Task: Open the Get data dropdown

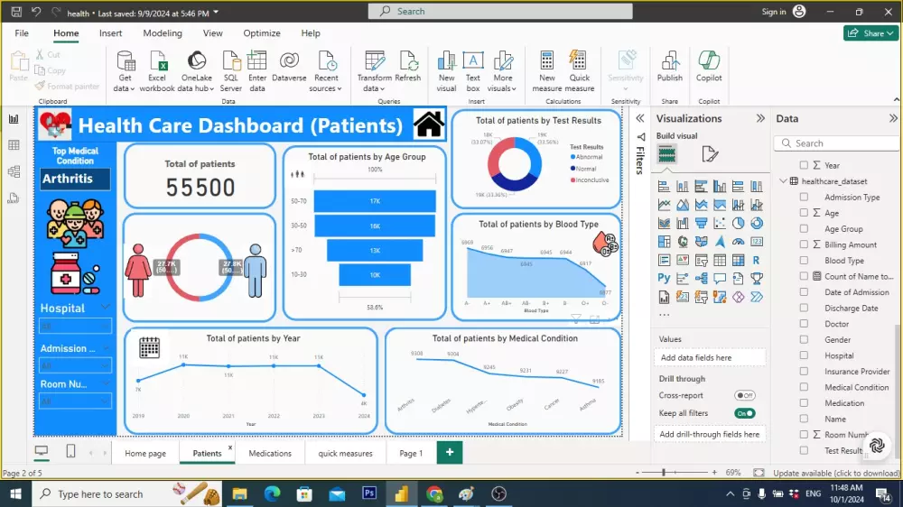Action: coord(124,83)
